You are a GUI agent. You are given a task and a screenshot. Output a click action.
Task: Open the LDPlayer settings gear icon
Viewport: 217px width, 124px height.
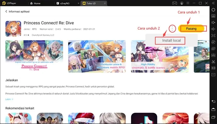tap(213, 10)
